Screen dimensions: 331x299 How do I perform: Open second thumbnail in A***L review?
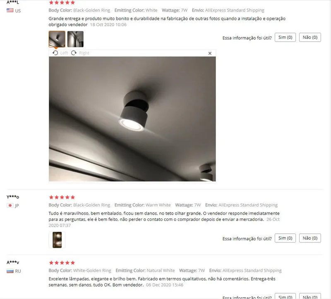point(75,39)
